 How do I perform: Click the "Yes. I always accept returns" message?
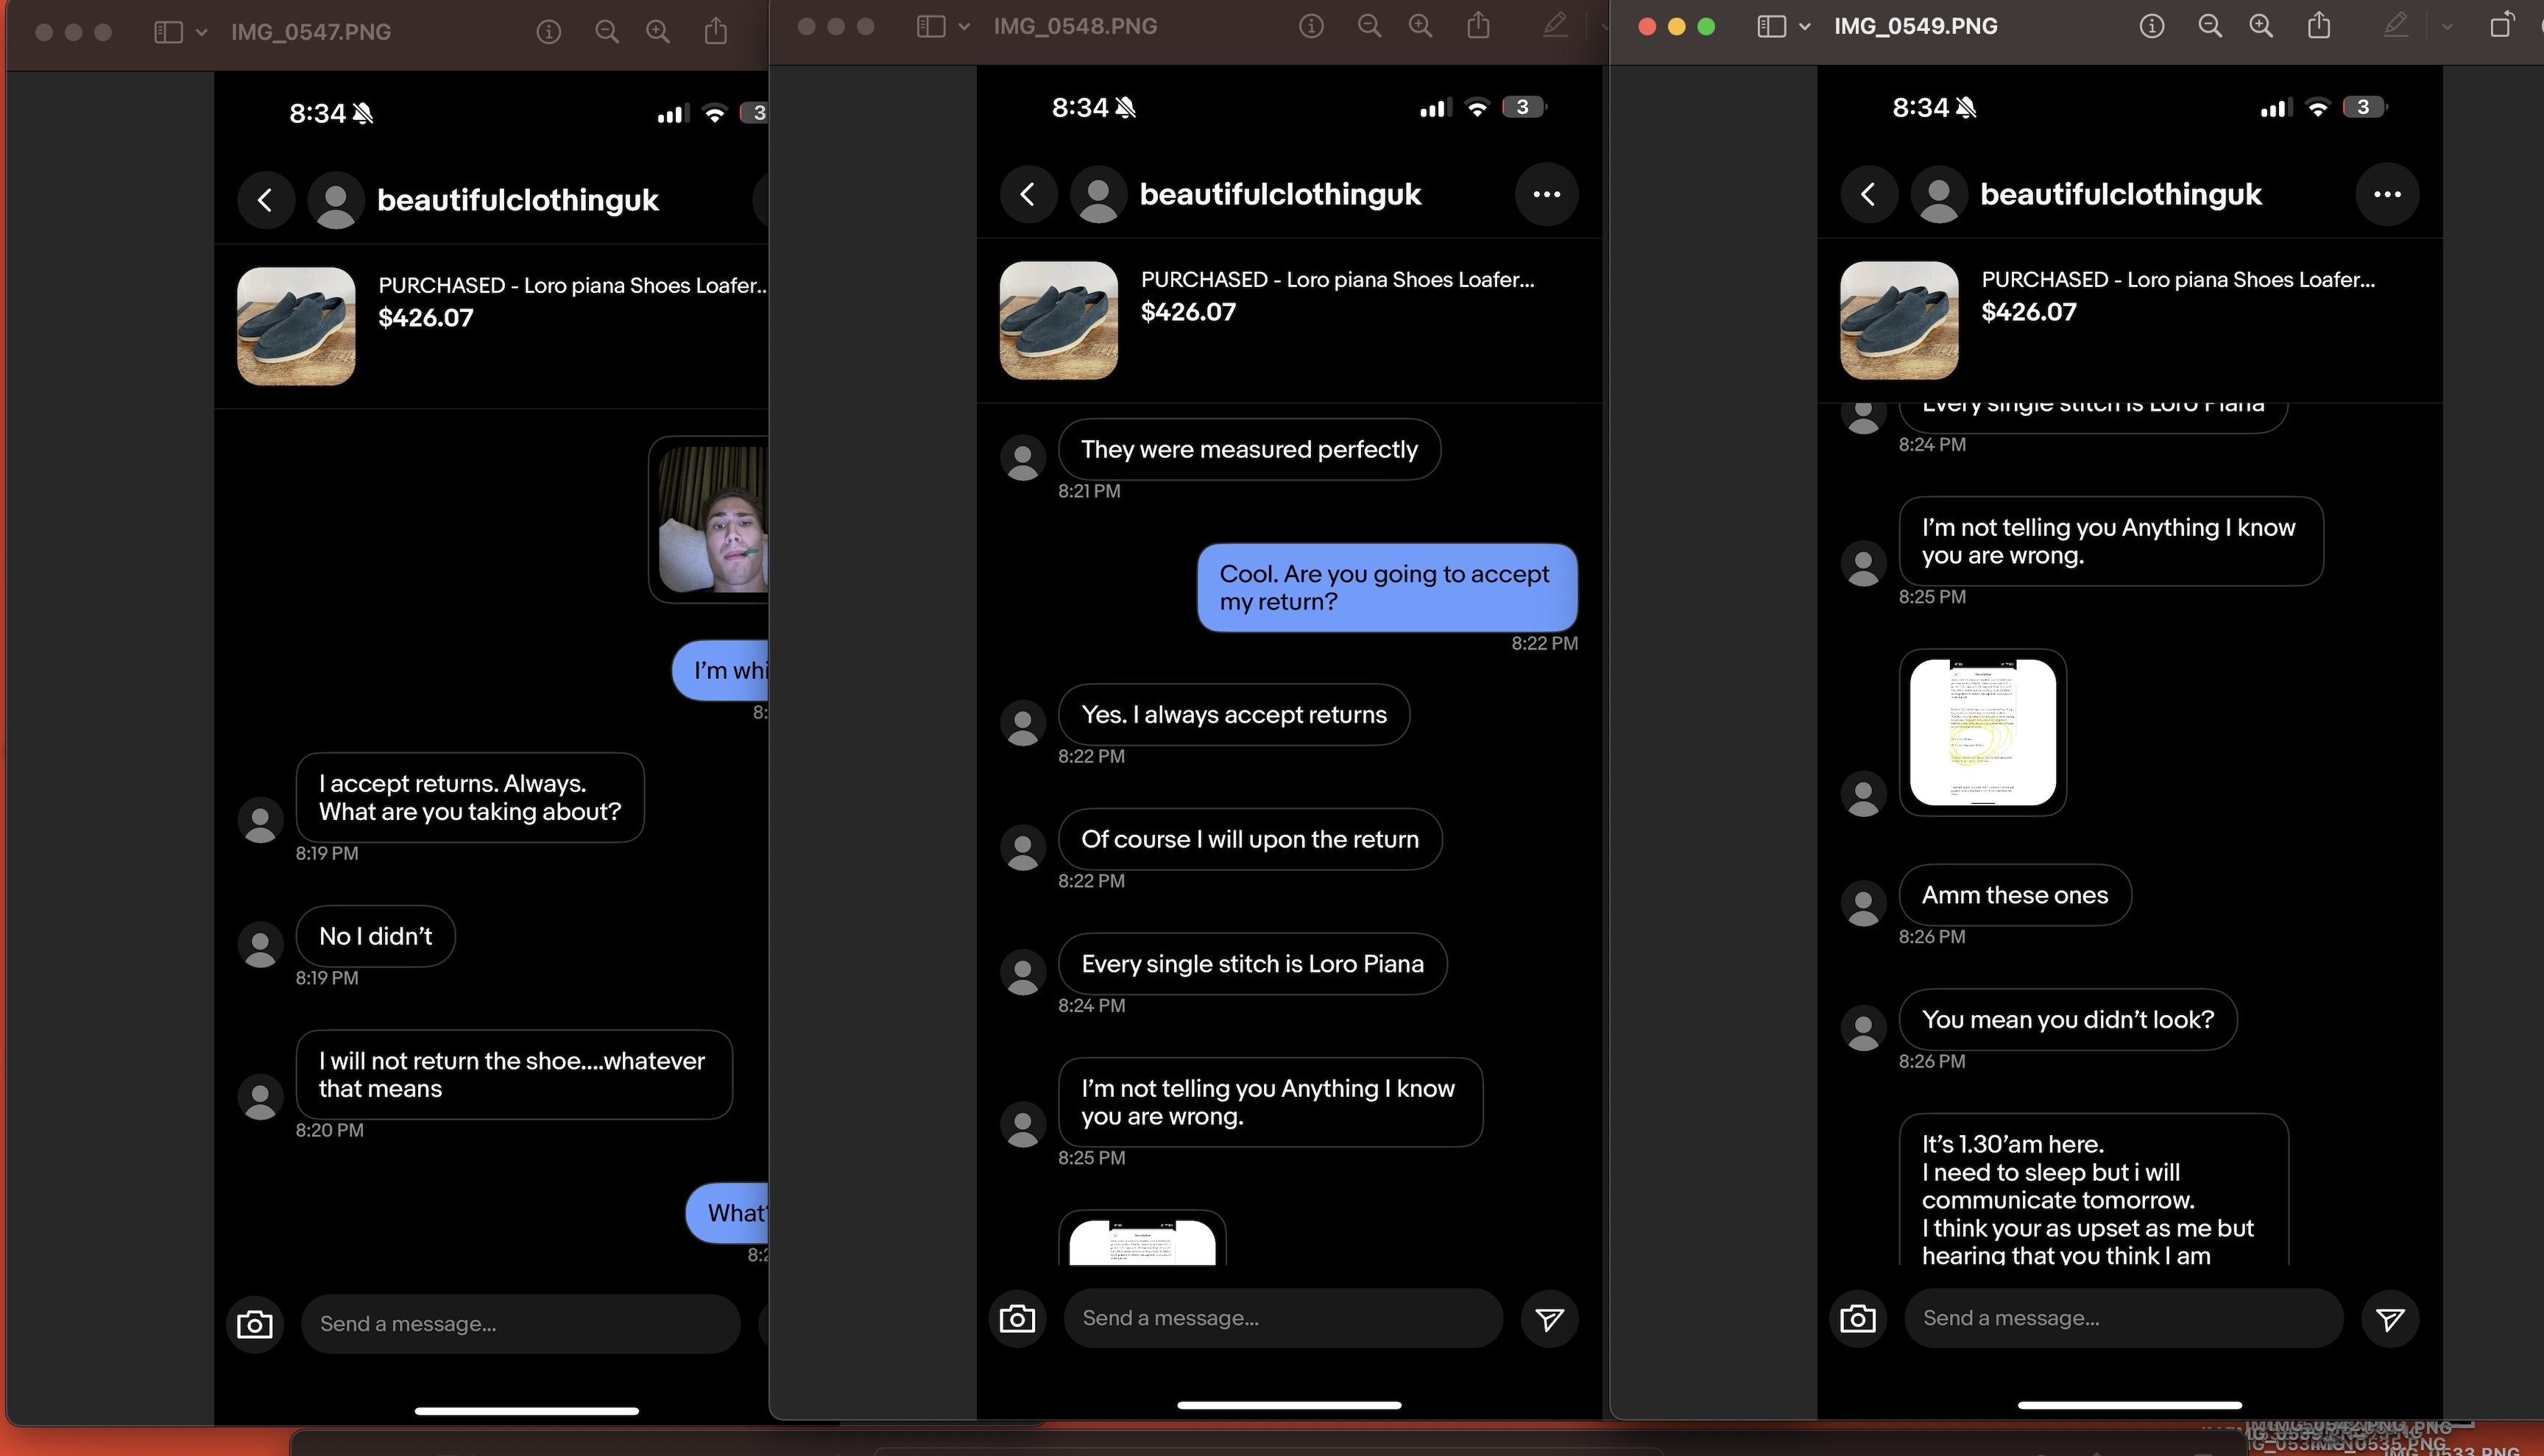coord(1234,715)
